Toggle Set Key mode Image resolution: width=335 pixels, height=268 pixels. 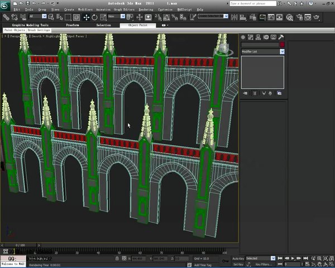pos(238,264)
